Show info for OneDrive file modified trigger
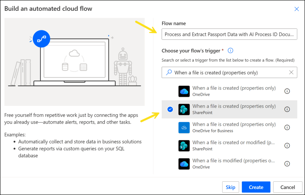Screen dimensions: 305x195 287,164
